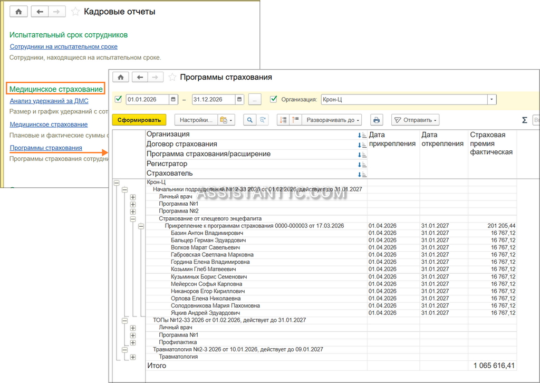Open the Сотрудники на испытательном сроке link

coord(64,46)
